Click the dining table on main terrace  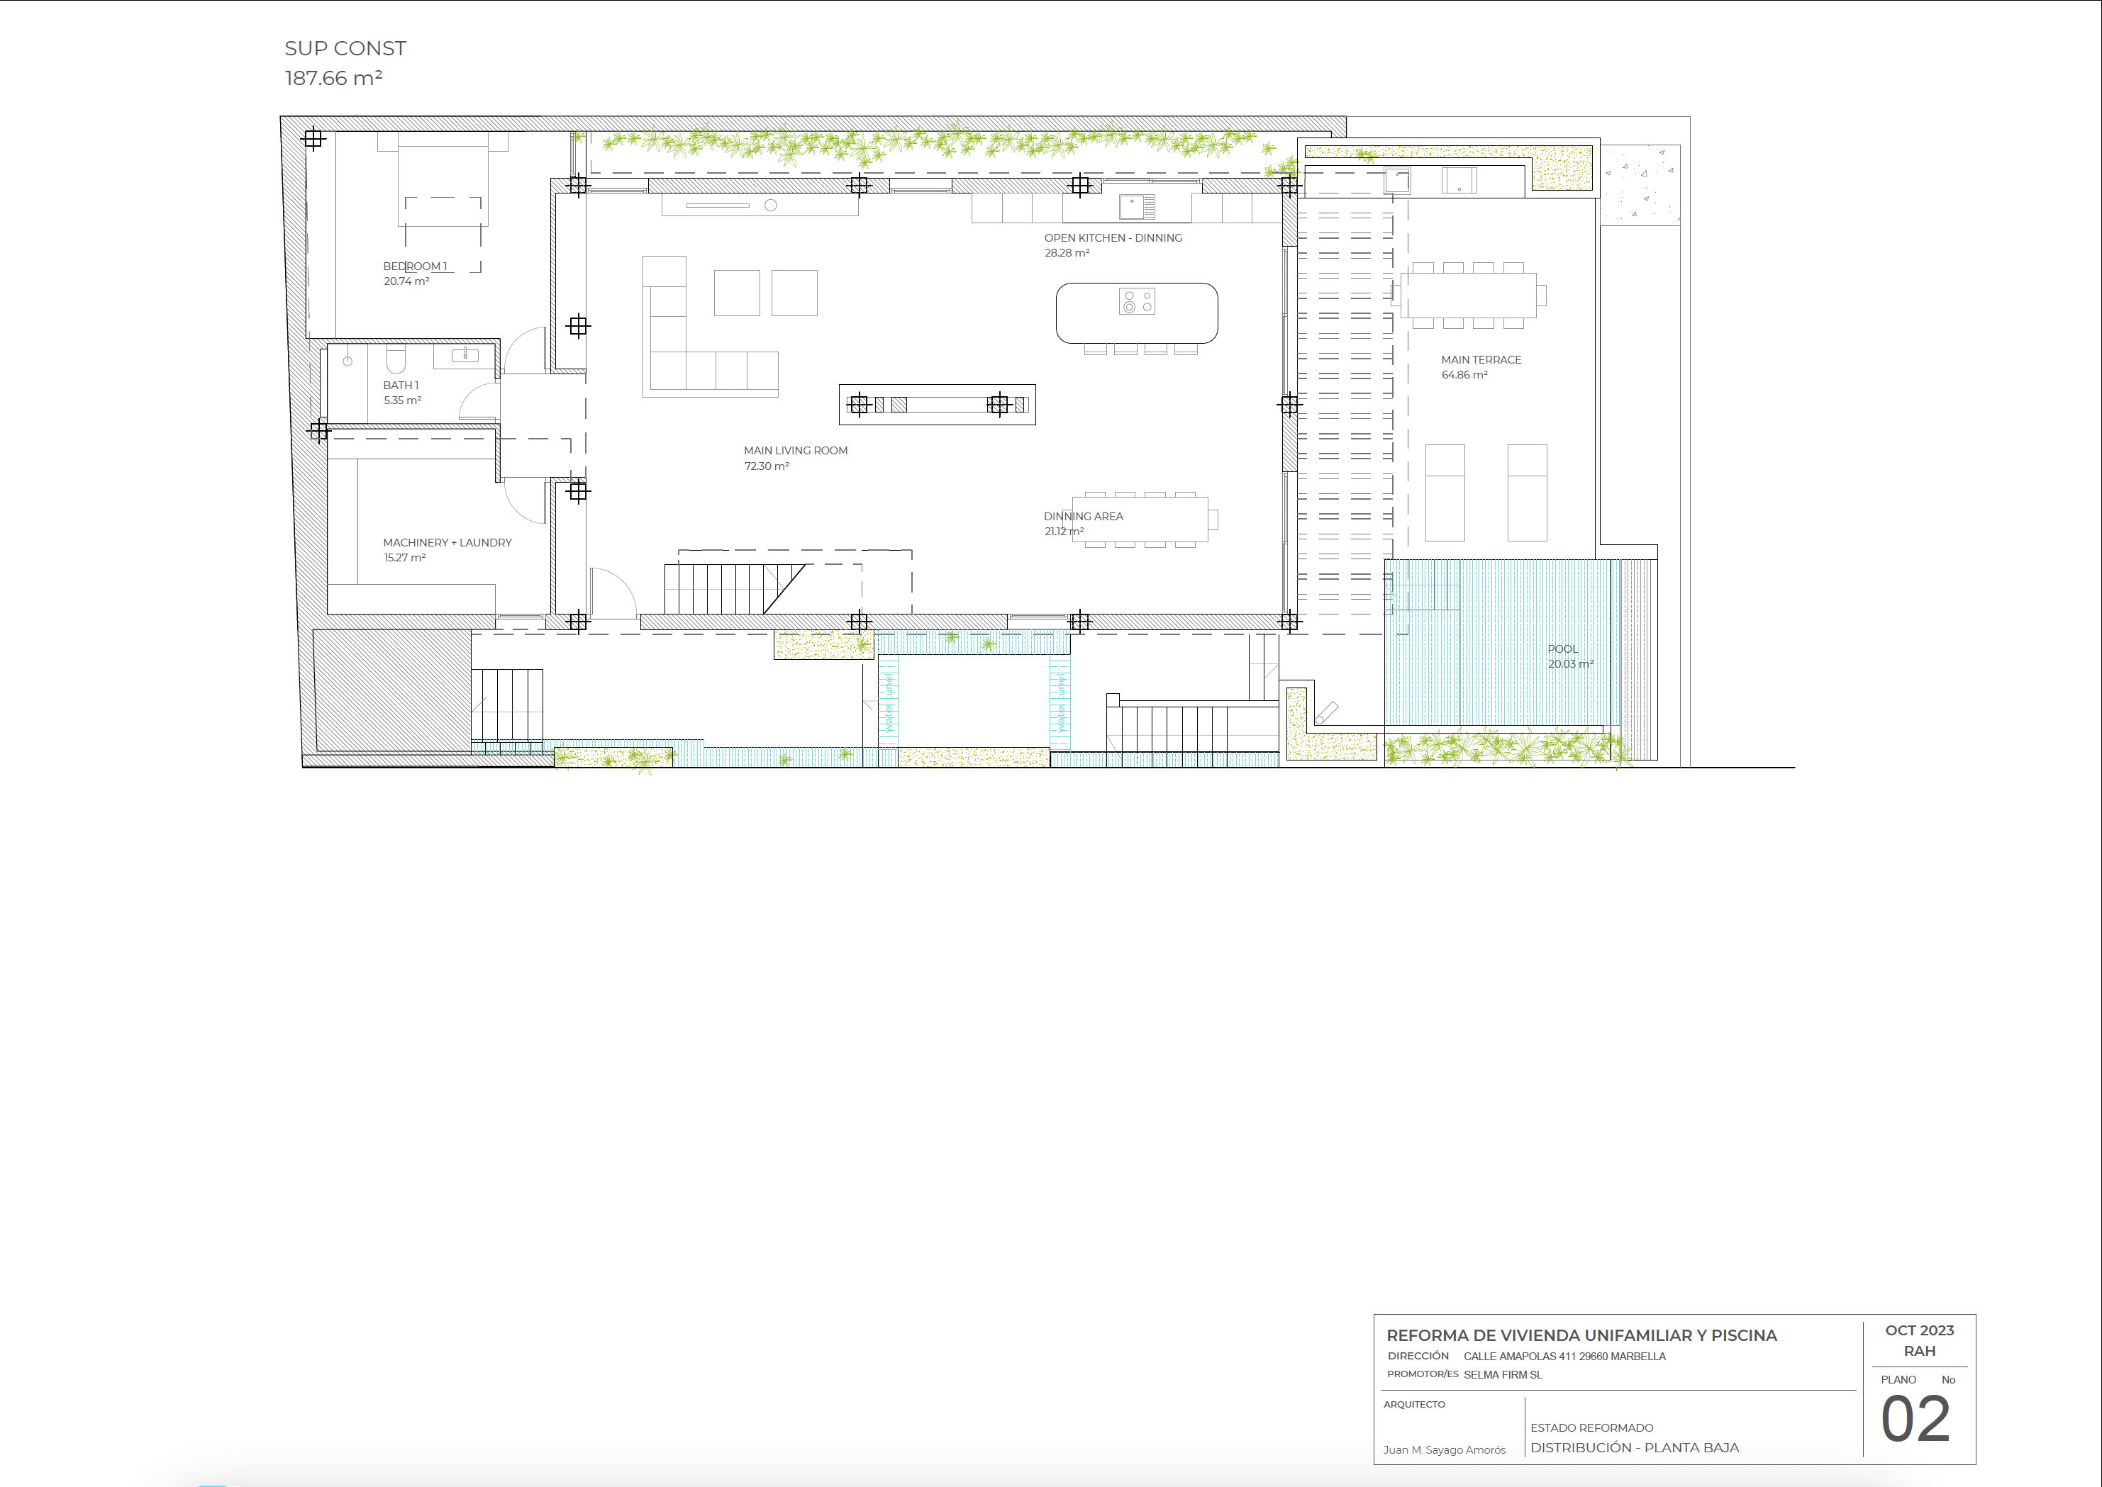coord(1468,295)
